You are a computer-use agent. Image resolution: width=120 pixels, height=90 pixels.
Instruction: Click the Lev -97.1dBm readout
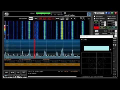[x=69, y=15]
